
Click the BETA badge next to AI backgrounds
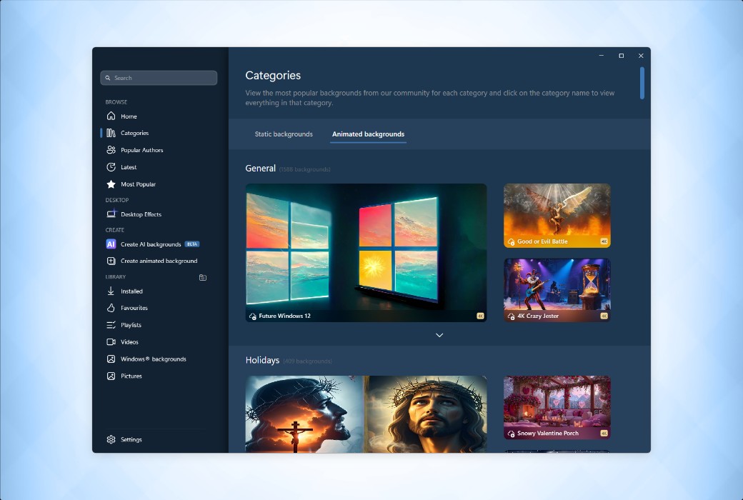point(192,244)
